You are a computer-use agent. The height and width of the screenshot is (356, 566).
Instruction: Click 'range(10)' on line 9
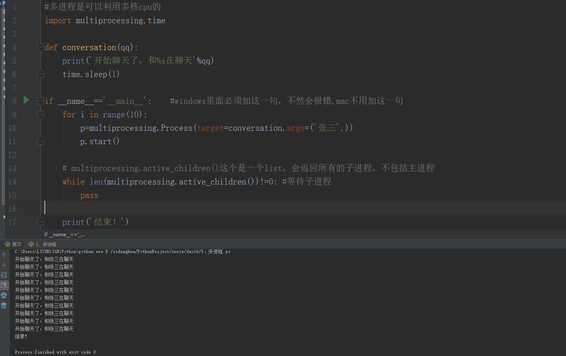[122, 114]
